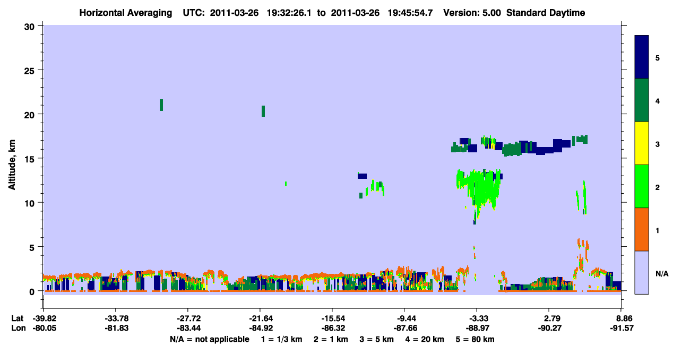
Task: Click the latitude value 8.86
Action: pos(624,318)
